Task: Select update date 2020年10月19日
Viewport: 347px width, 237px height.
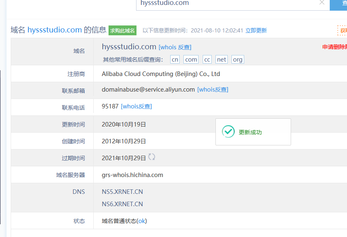Action: pyautogui.click(x=124, y=124)
